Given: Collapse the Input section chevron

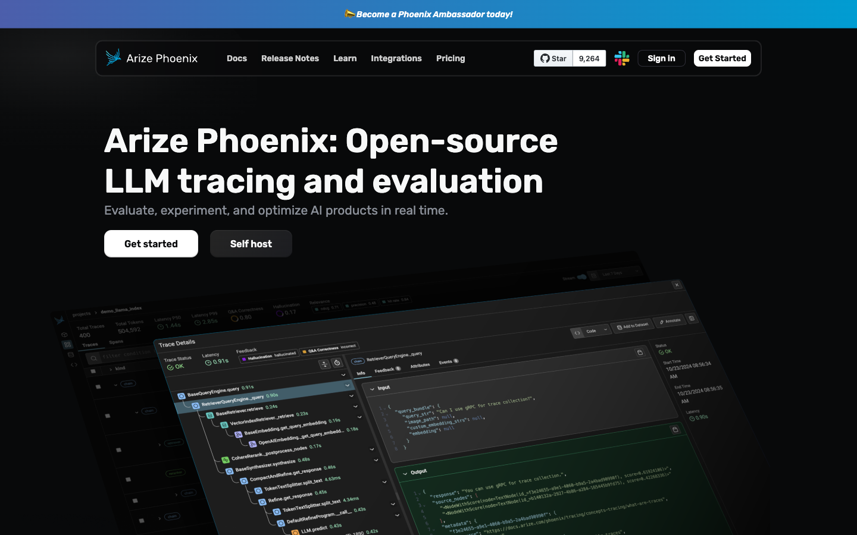Looking at the screenshot, I should pos(373,389).
